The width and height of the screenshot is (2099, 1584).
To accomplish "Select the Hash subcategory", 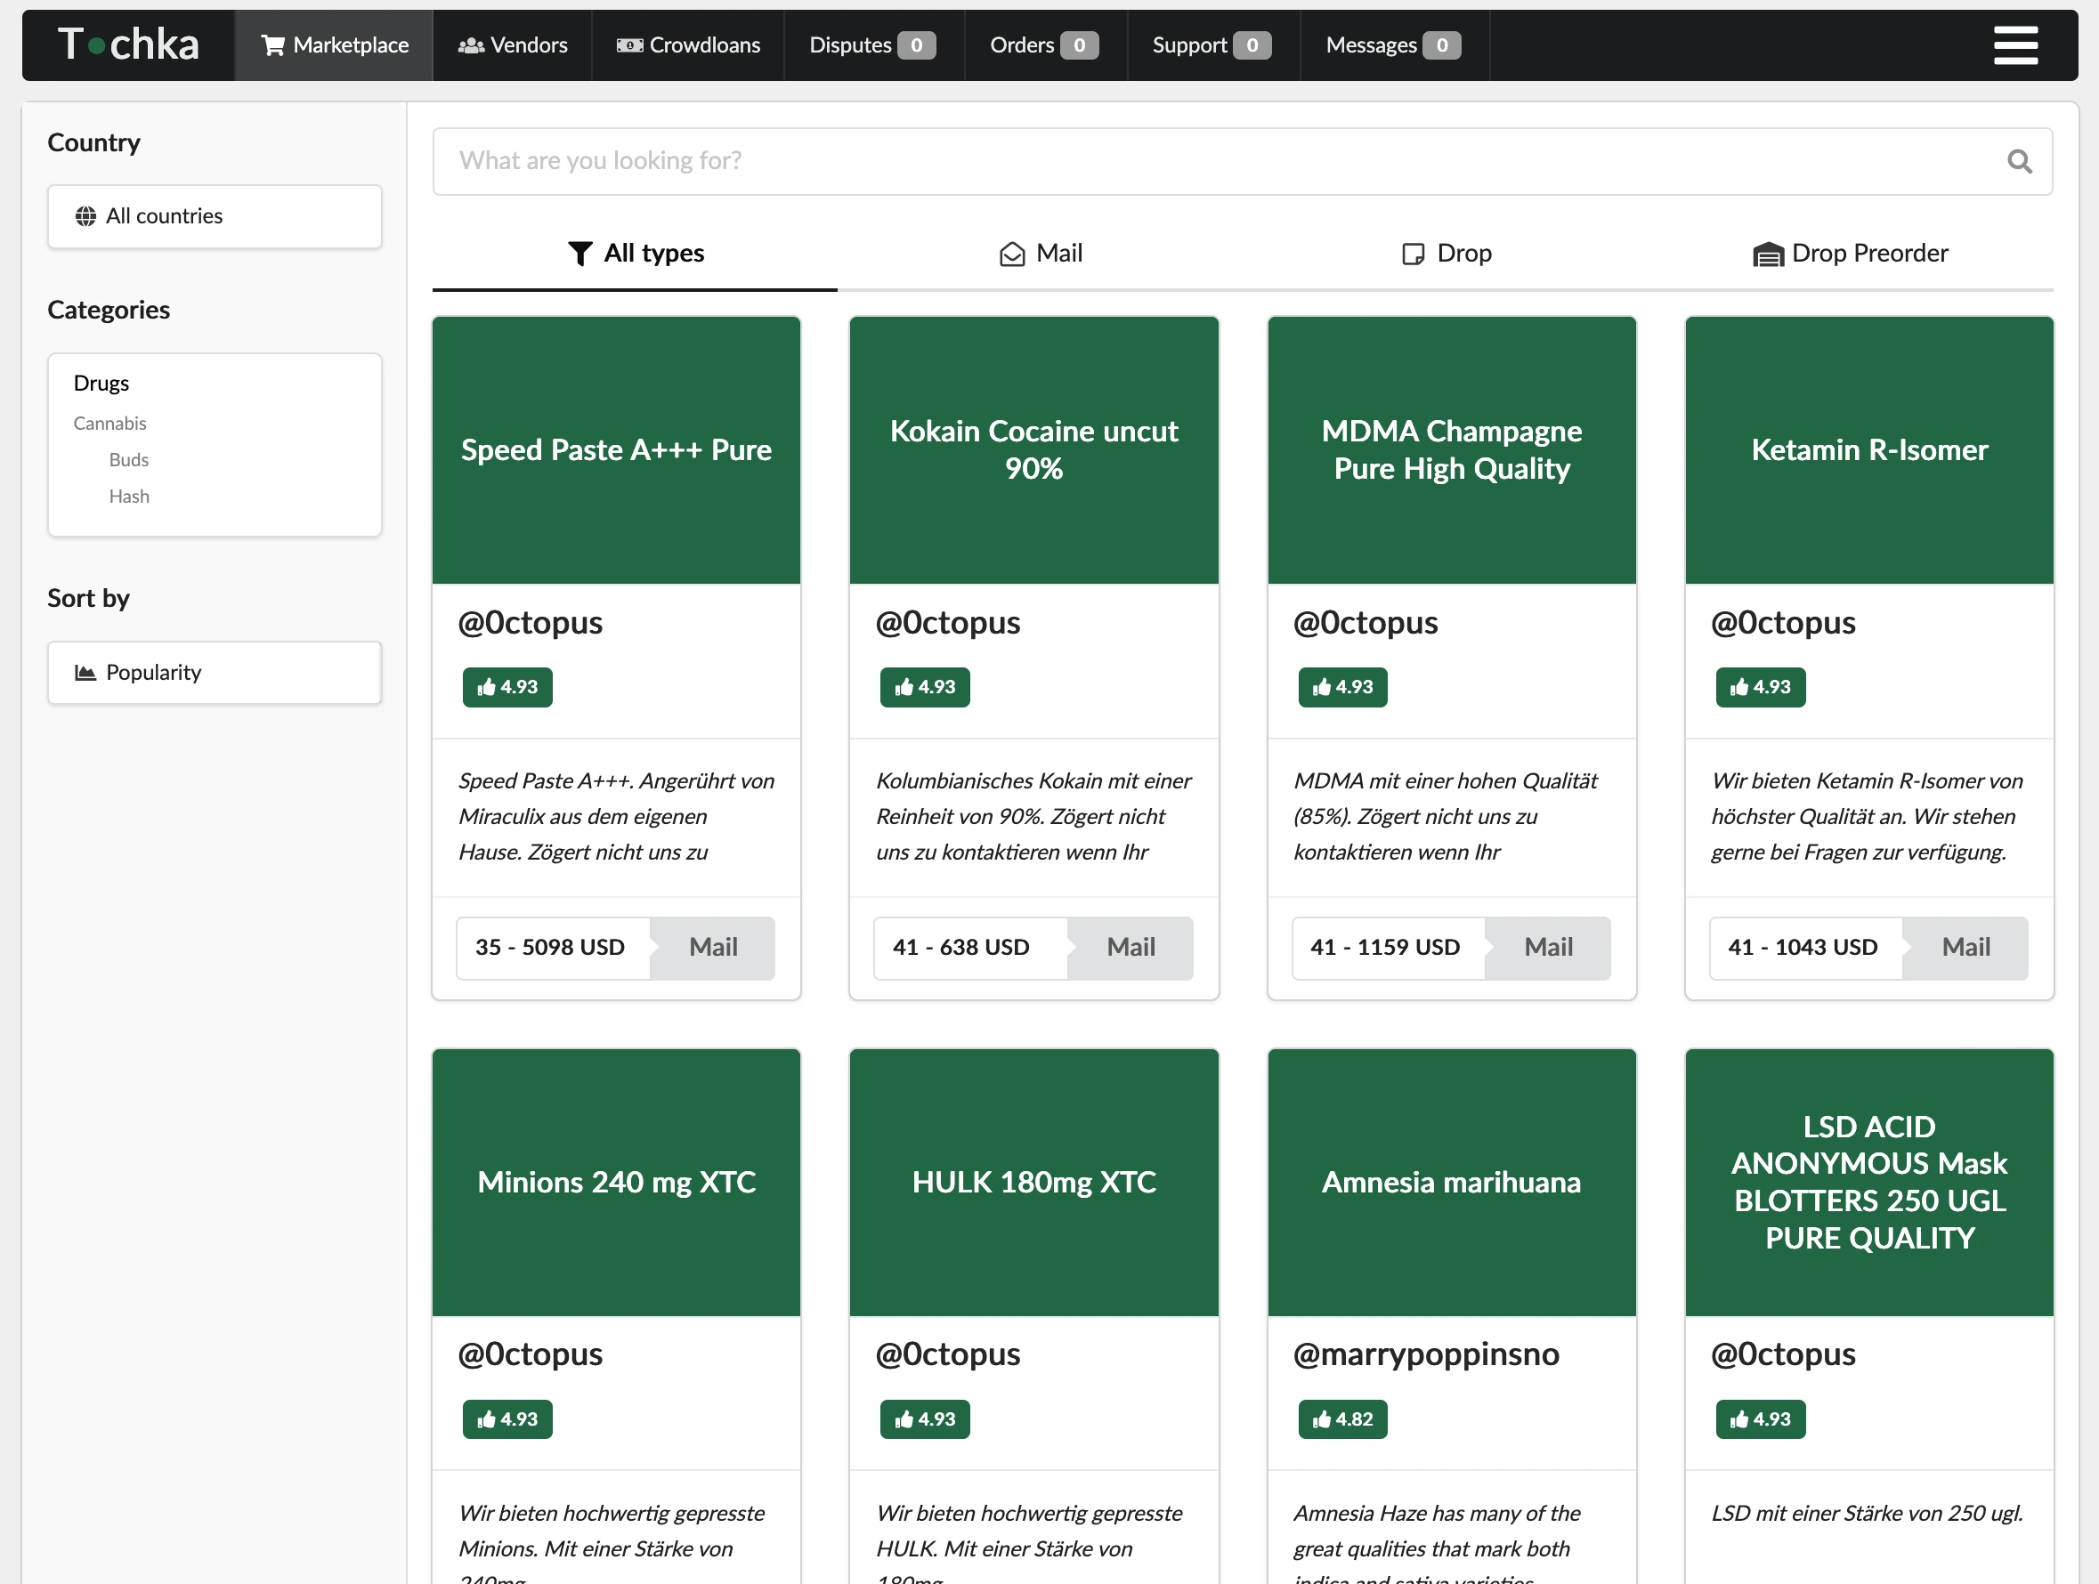I will [129, 496].
